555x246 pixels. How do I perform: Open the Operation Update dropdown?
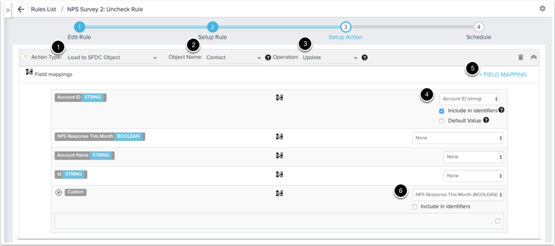pyautogui.click(x=330, y=58)
